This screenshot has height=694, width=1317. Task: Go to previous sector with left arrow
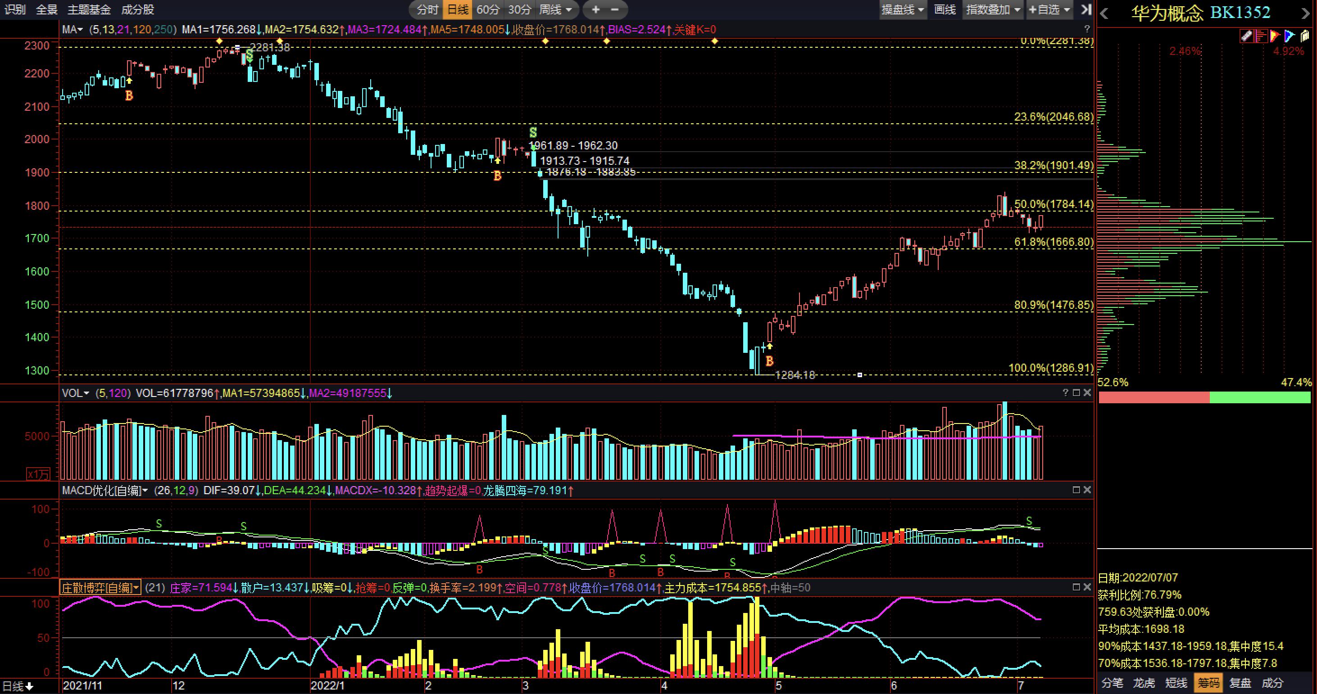point(1104,14)
